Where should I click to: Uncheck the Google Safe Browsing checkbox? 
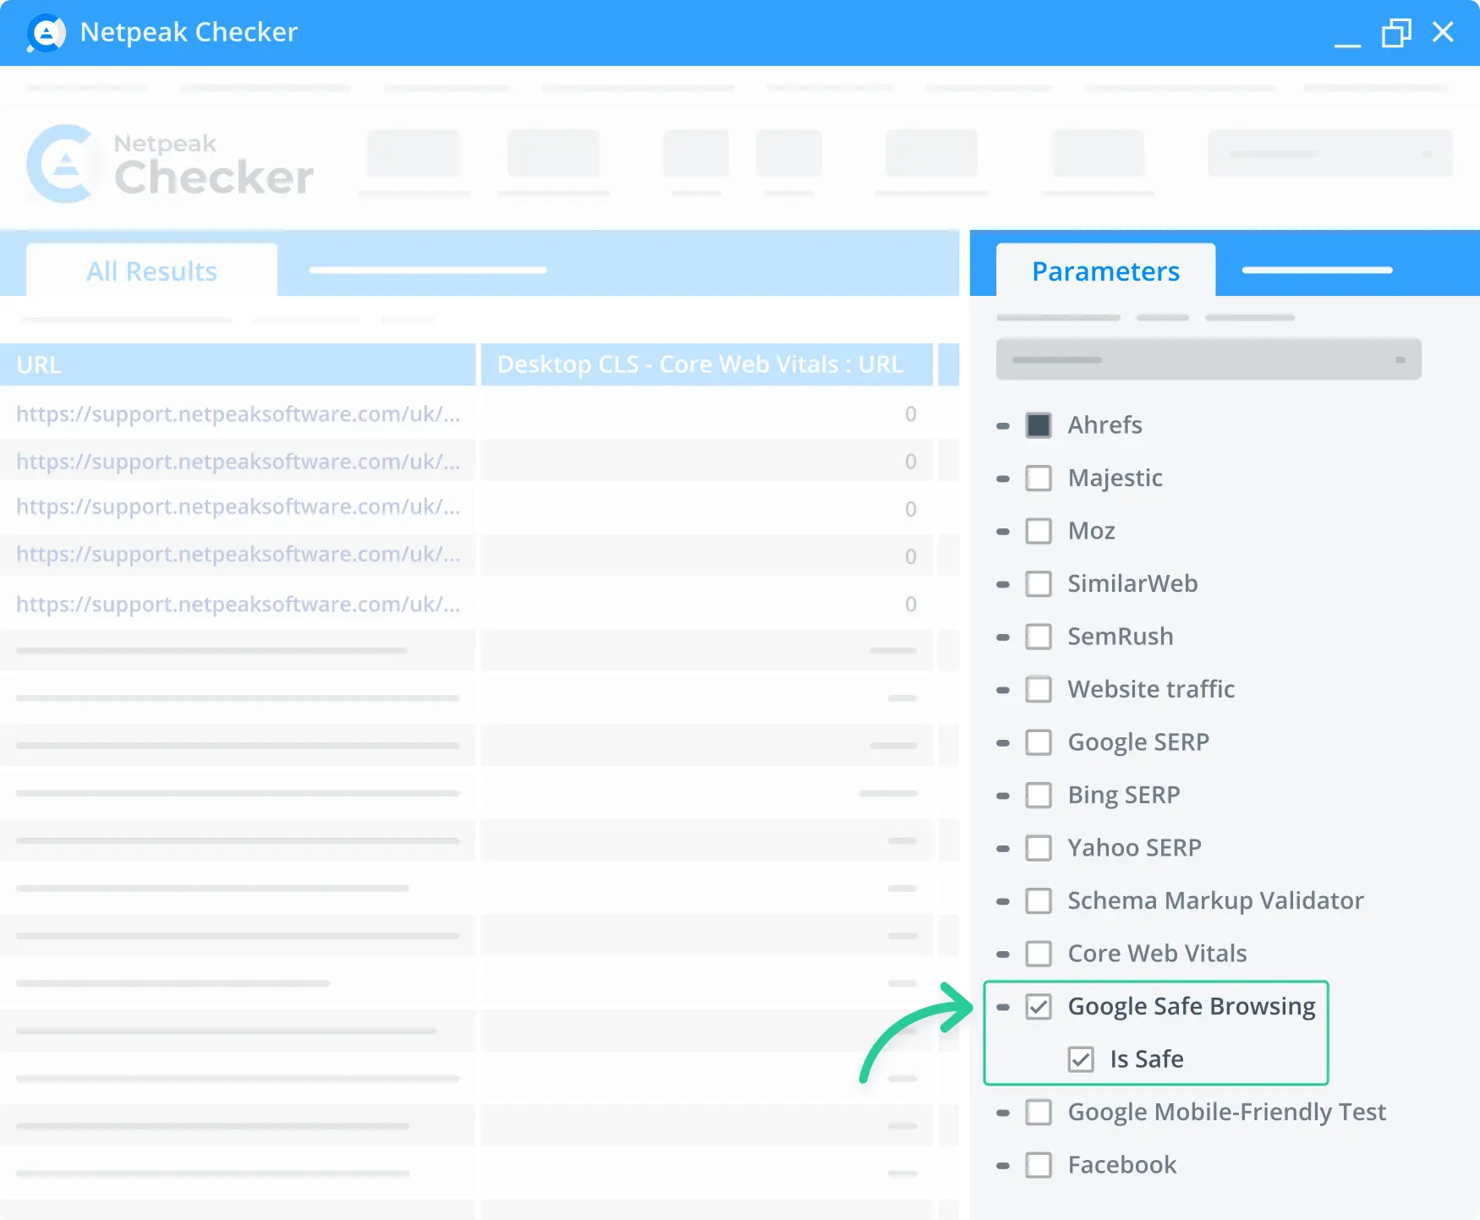point(1039,1007)
